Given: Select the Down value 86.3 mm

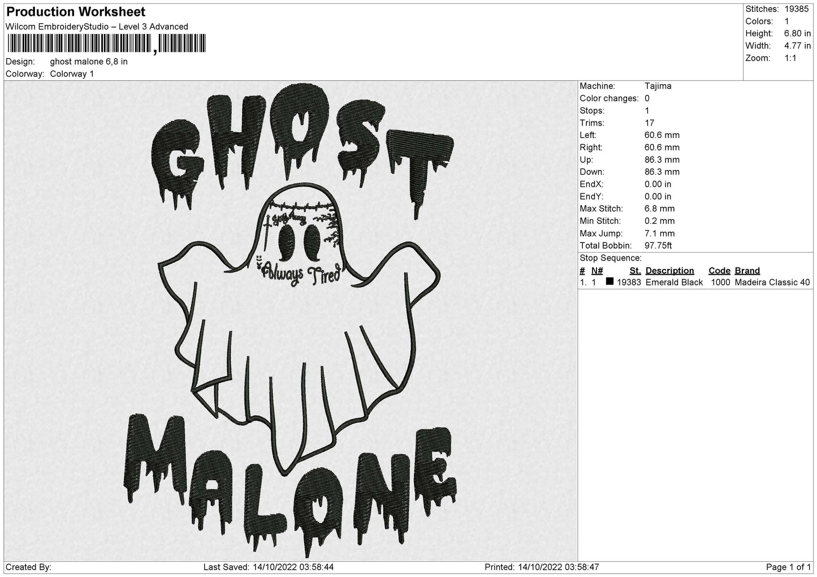Looking at the screenshot, I should pos(662,172).
